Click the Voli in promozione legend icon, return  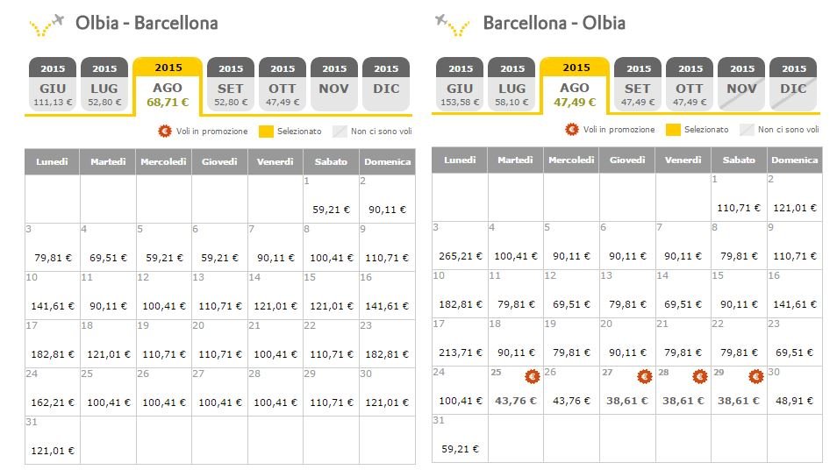(572, 130)
